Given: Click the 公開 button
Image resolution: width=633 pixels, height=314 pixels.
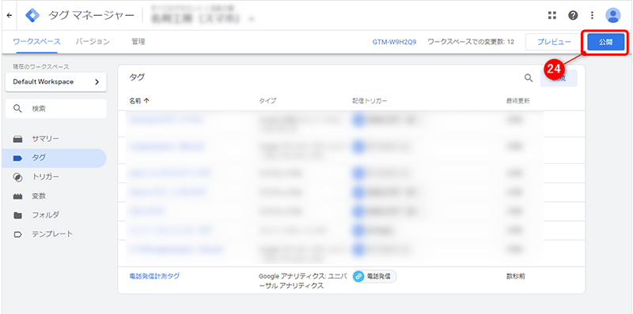Looking at the screenshot, I should [606, 42].
